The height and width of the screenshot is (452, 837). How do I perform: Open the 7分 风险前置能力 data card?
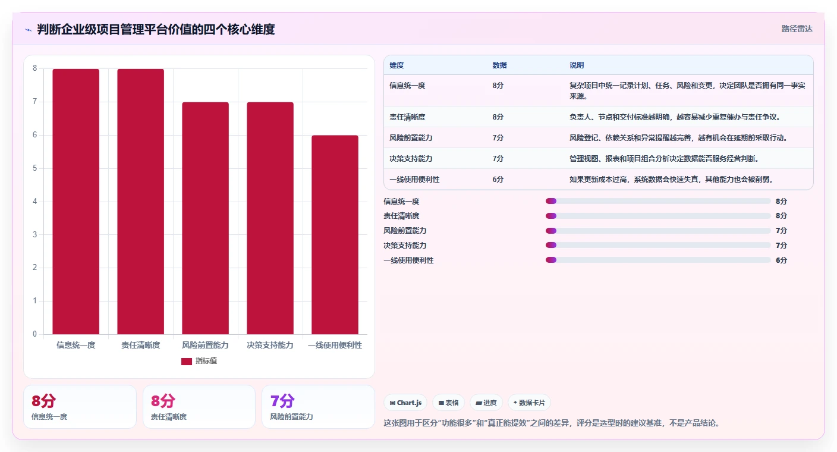click(318, 407)
